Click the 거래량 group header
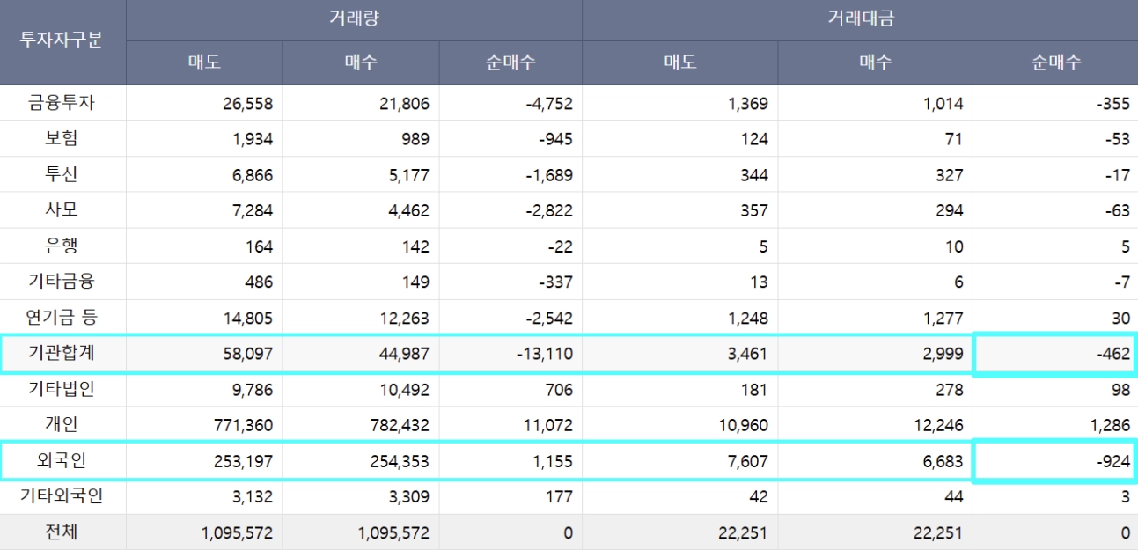This screenshot has width=1138, height=550. click(354, 19)
